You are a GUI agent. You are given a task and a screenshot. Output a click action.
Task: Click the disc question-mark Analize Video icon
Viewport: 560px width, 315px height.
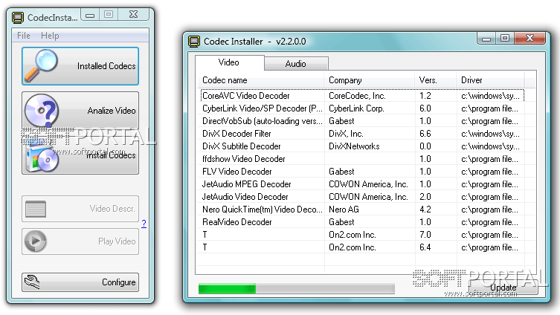(x=42, y=111)
